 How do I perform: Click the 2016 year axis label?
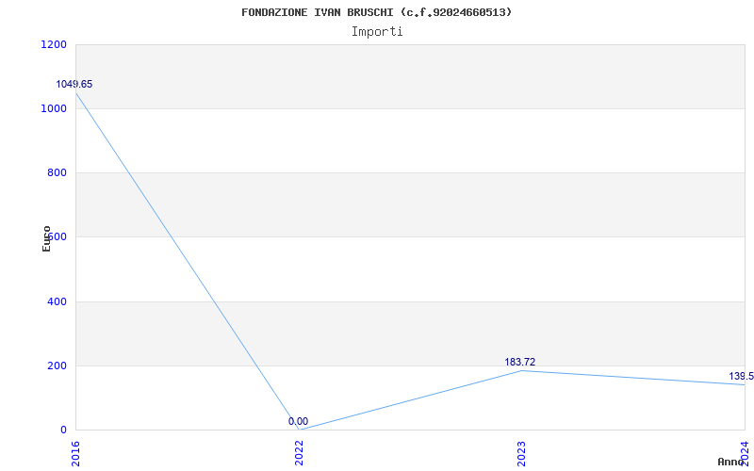(76, 454)
